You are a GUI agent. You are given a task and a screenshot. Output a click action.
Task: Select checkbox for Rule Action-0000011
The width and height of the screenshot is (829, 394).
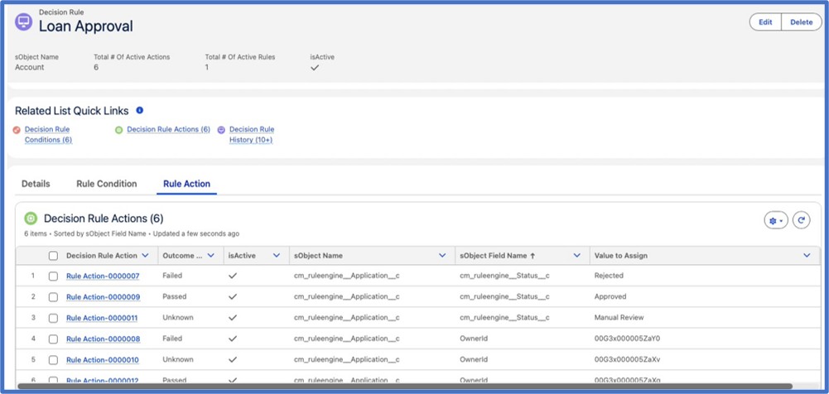[53, 318]
